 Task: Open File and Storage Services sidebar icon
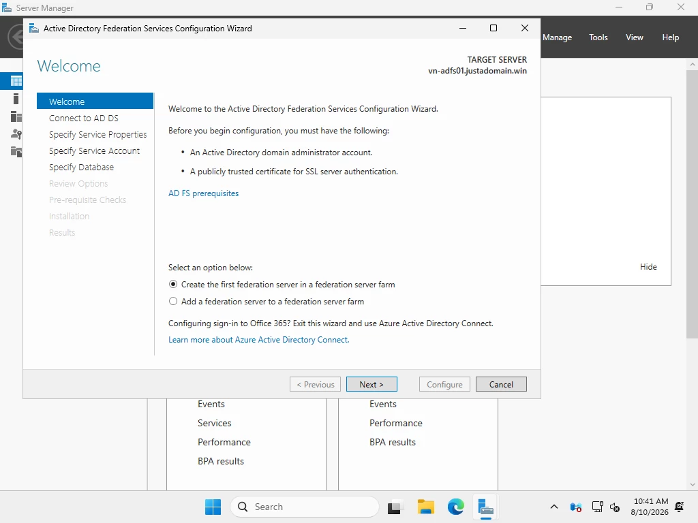(16, 152)
